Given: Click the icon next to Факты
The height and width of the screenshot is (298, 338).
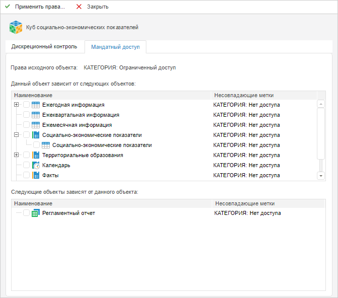Looking at the screenshot, I should coord(36,175).
